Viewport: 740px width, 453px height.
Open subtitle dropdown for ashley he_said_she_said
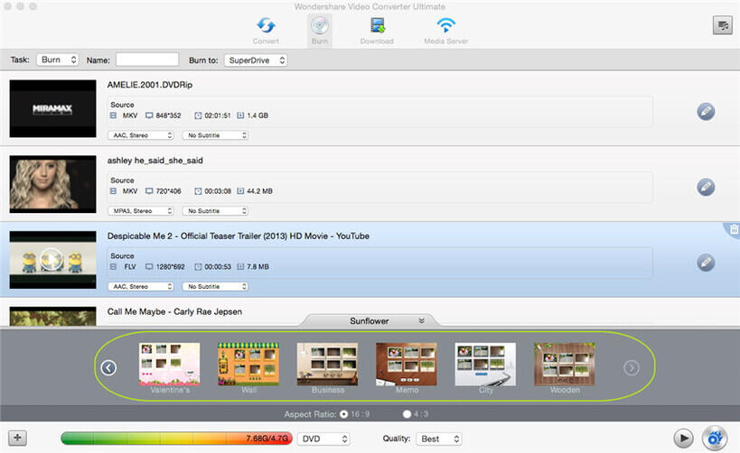(215, 211)
